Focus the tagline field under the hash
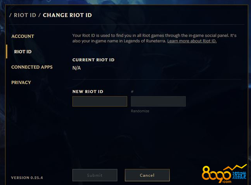 point(158,101)
